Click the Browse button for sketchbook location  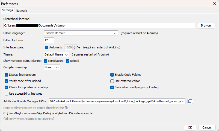pos(206,25)
